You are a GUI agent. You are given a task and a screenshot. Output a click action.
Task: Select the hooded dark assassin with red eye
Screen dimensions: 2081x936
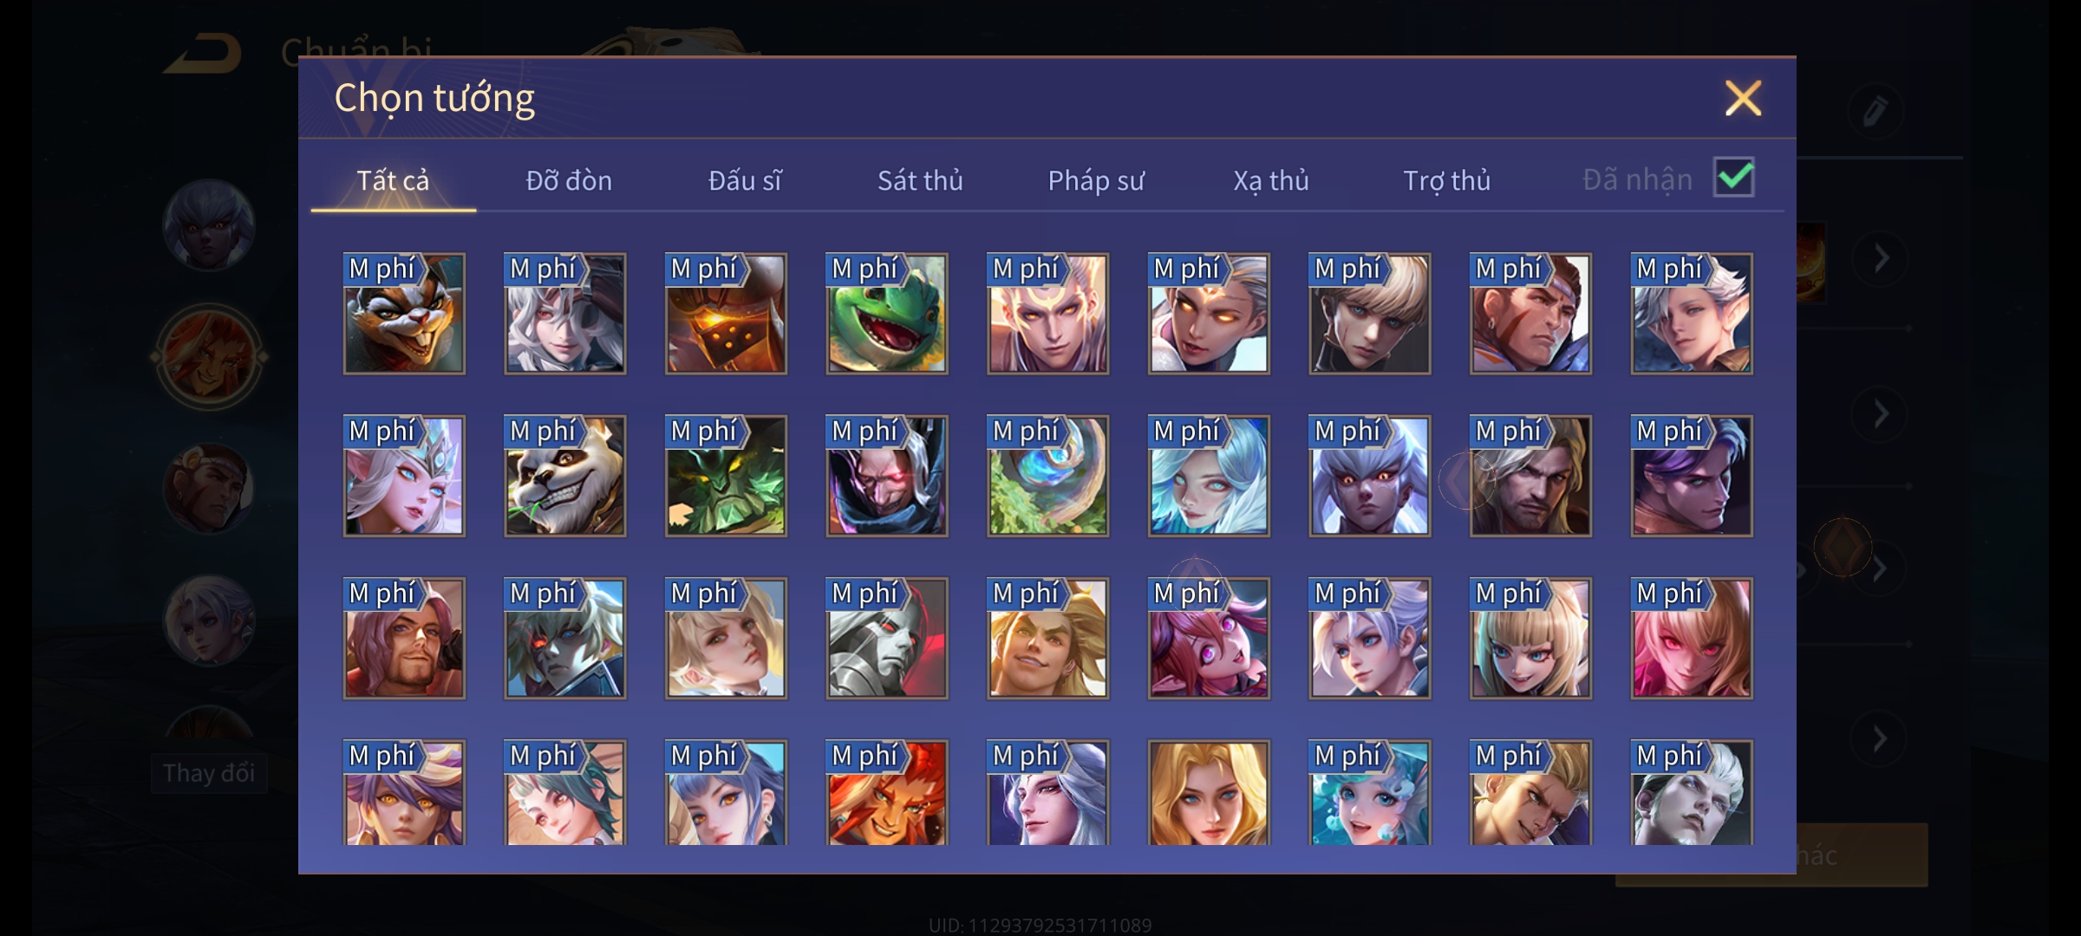[x=886, y=476]
